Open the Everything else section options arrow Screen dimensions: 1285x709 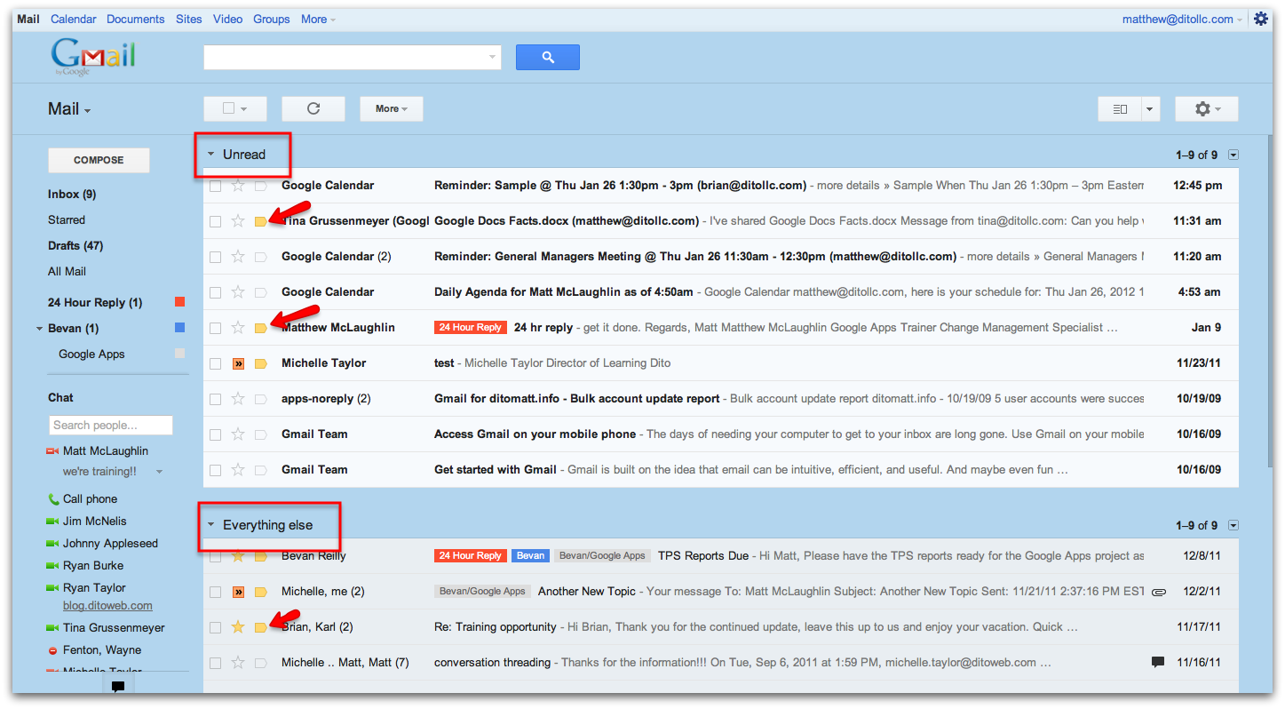coord(1233,525)
